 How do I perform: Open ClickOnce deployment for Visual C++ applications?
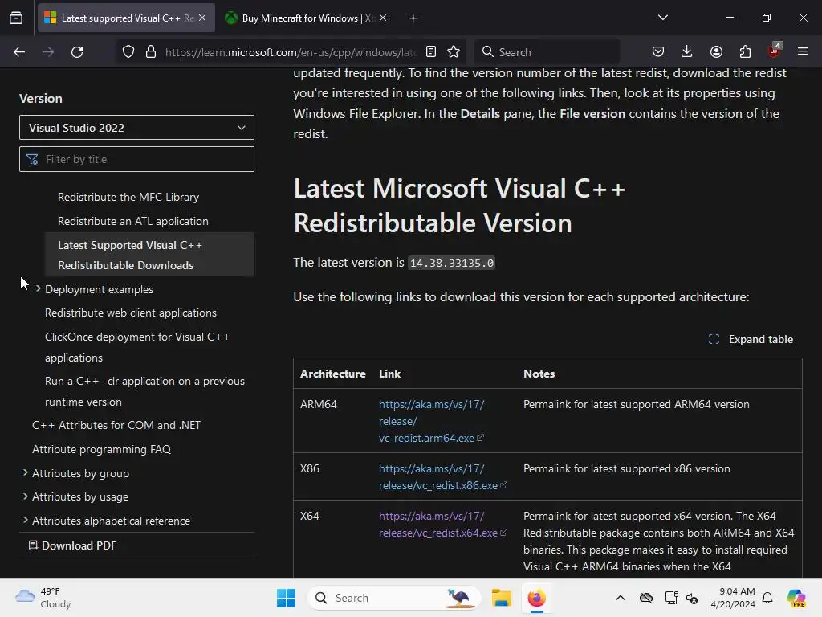pos(137,347)
